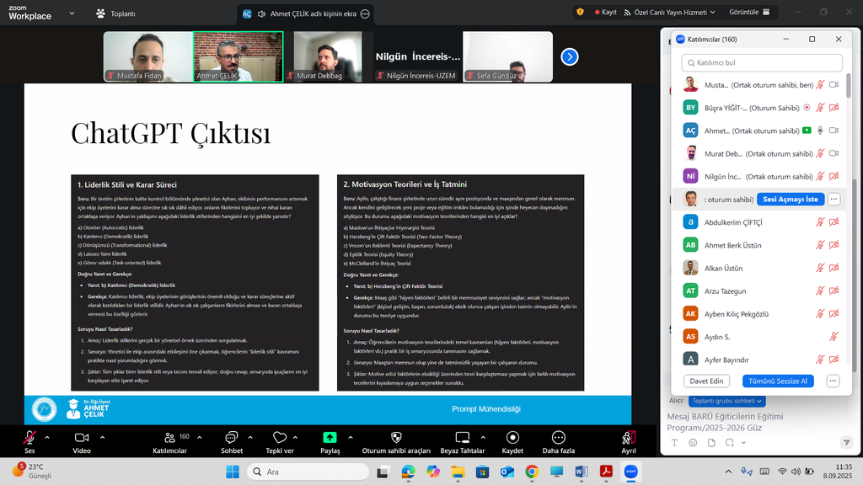Viewport: 863px width, 485px height.
Task: Expand the chevron next to Sohbet
Action: pyautogui.click(x=250, y=438)
